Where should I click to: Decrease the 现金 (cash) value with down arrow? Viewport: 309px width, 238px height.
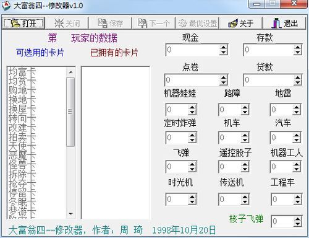[x=224, y=52]
